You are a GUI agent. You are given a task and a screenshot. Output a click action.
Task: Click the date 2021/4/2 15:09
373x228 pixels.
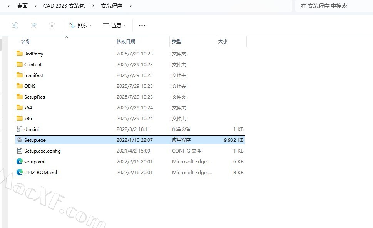(133, 151)
